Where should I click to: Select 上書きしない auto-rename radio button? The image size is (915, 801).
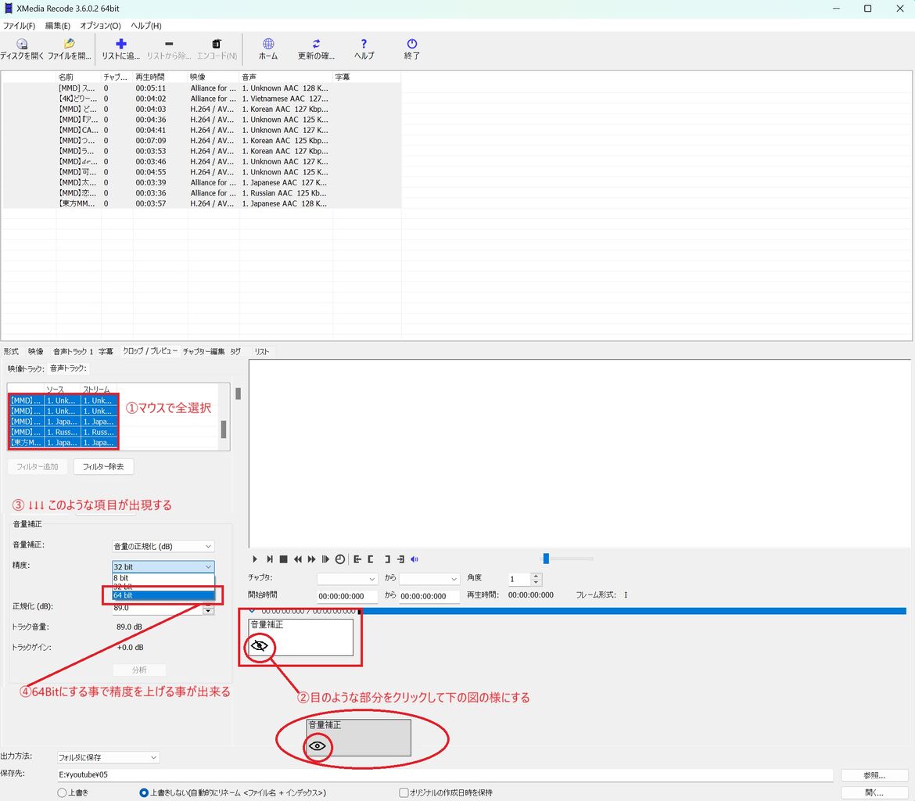[144, 793]
